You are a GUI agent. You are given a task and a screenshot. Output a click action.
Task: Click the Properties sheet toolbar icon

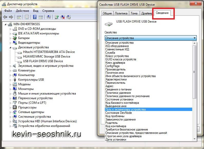point(27,17)
